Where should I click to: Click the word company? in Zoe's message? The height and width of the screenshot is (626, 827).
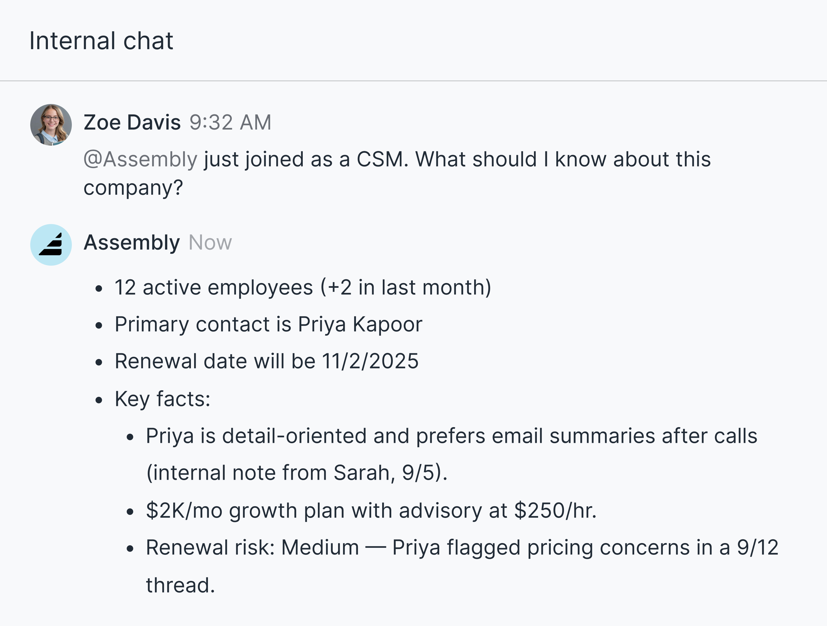[x=133, y=187]
